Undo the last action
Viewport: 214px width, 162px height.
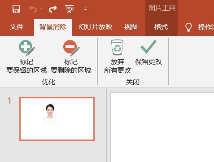pyautogui.click(x=33, y=9)
